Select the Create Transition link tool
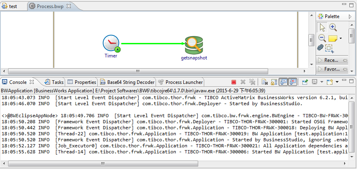The image size is (357, 169). pos(320,47)
